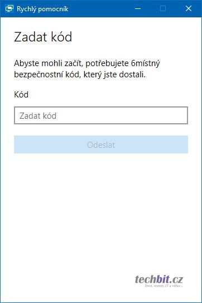Minimize the Rychlý pomocník window

pos(138,8)
